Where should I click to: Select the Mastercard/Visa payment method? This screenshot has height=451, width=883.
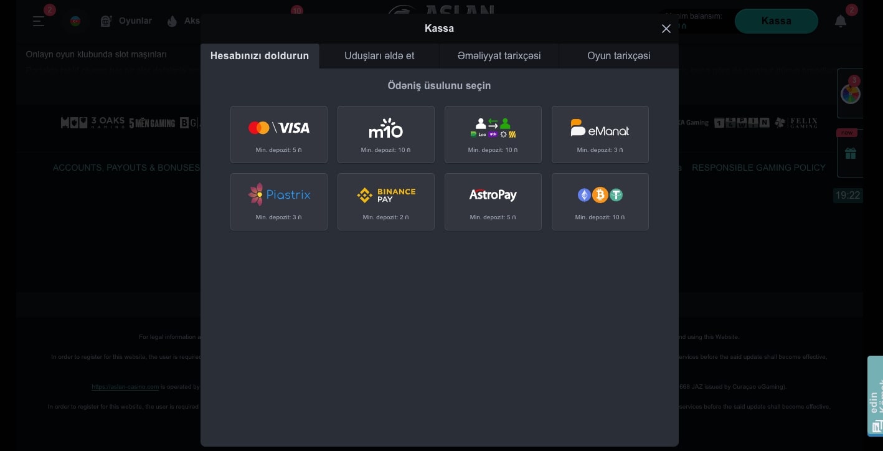[x=279, y=135]
